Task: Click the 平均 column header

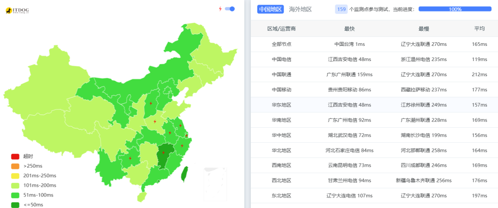Action: 480,28
